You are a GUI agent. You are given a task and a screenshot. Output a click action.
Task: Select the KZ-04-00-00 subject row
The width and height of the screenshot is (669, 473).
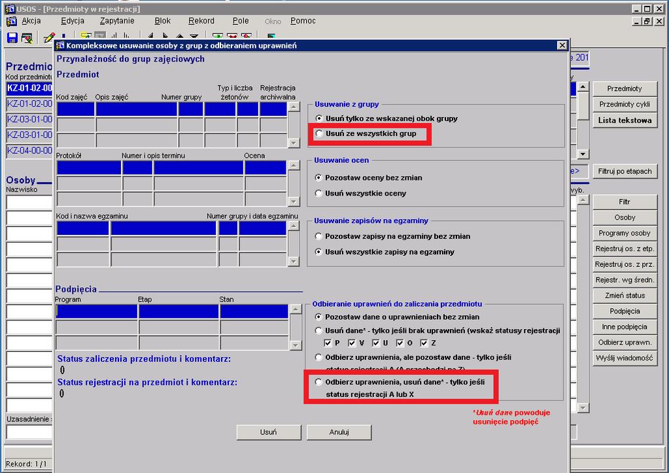coord(29,150)
